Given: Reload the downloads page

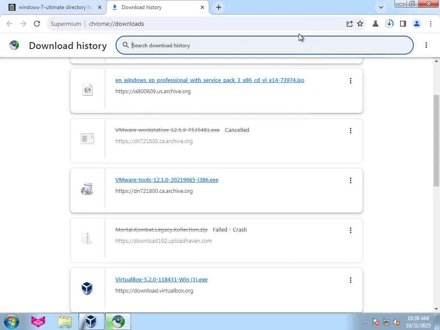Looking at the screenshot, I should pos(37,24).
